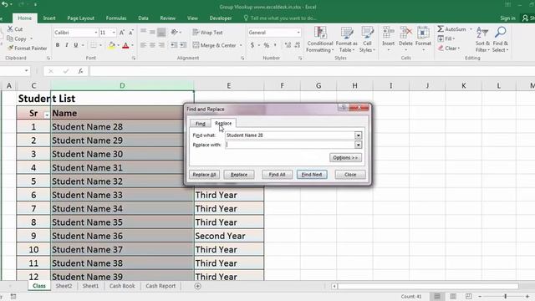This screenshot has width=535, height=301.
Task: Open Find & Select menu
Action: [500, 39]
